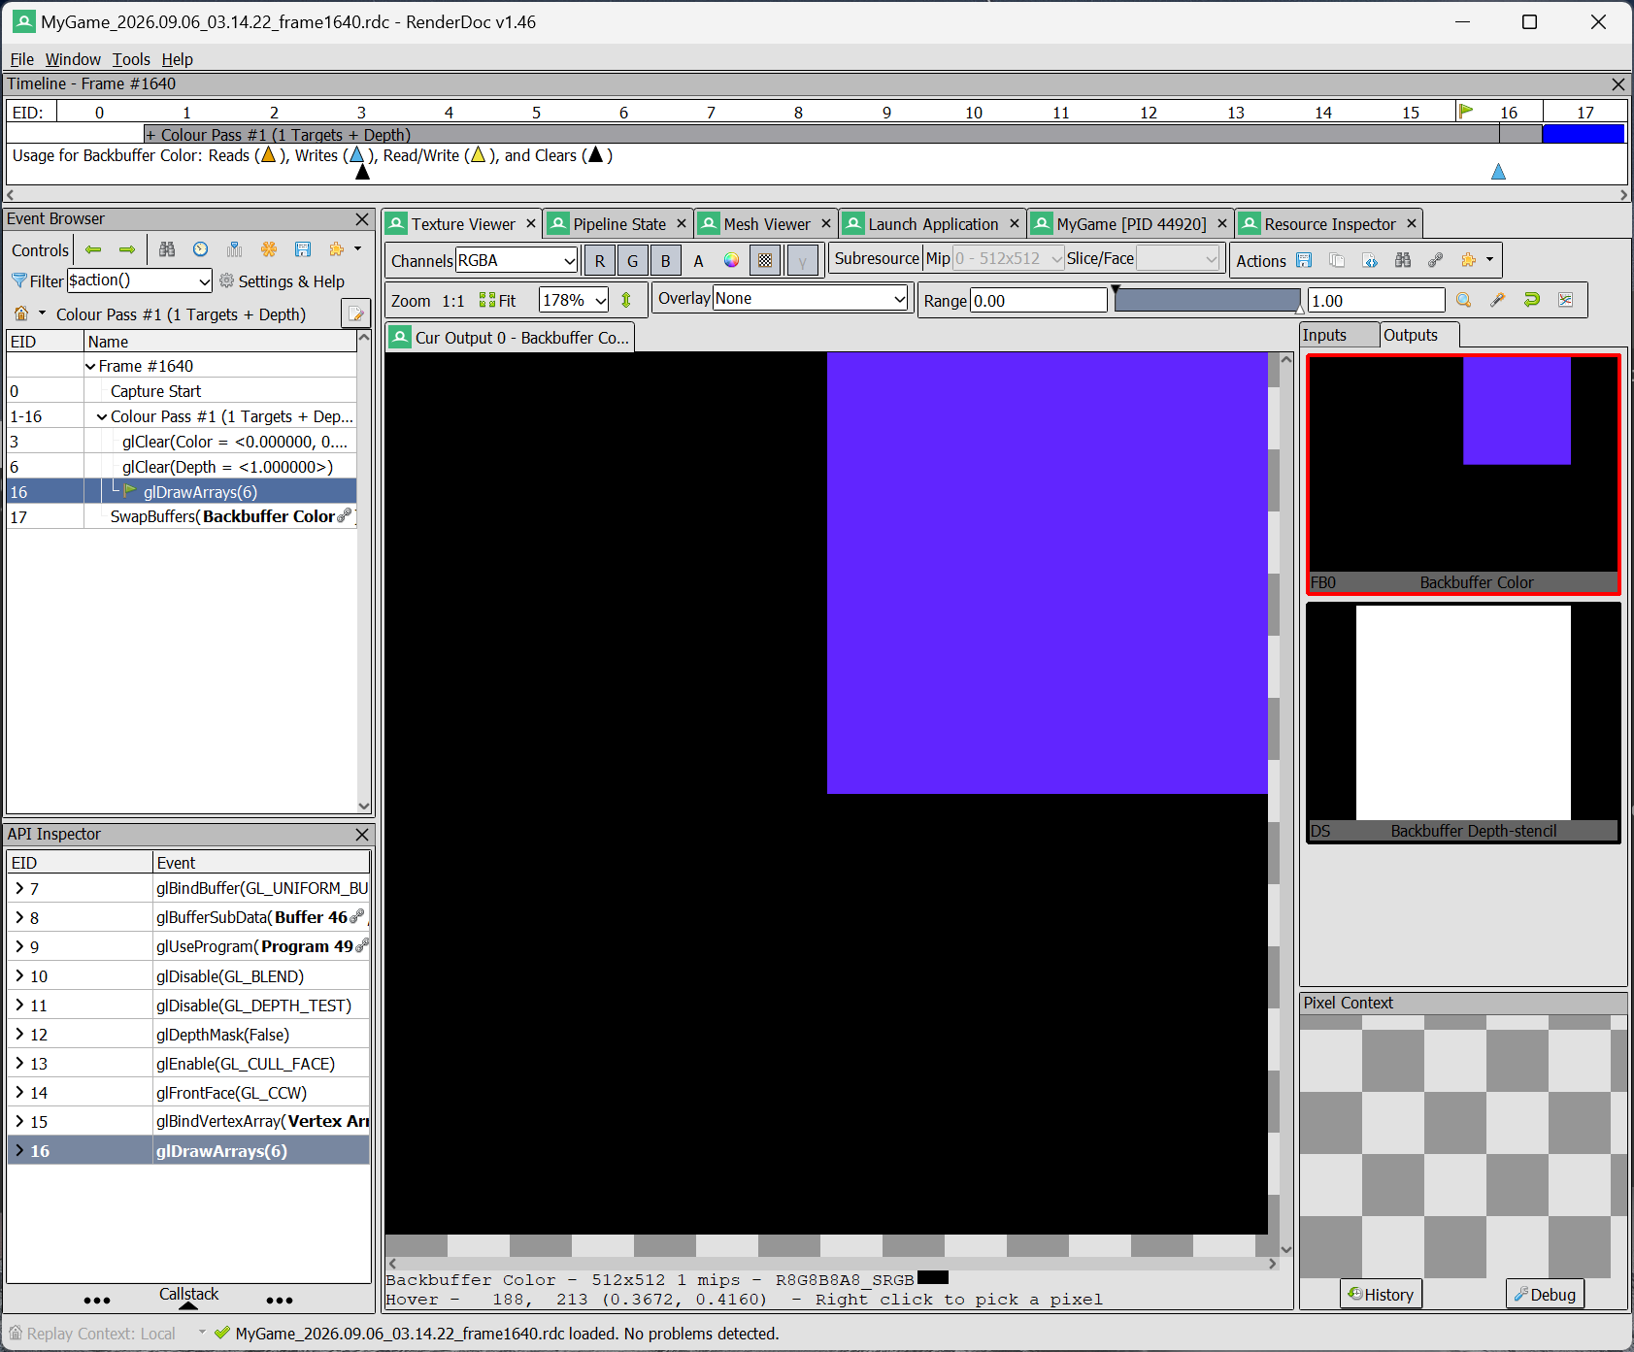Open the Mesh Viewer tab
Viewport: 1634px width, 1352px height.
[766, 224]
